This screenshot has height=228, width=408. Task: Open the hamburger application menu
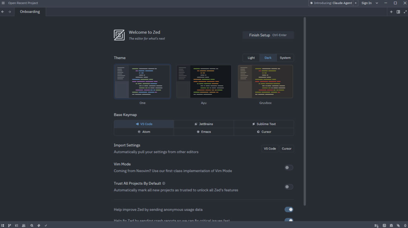[3, 3]
